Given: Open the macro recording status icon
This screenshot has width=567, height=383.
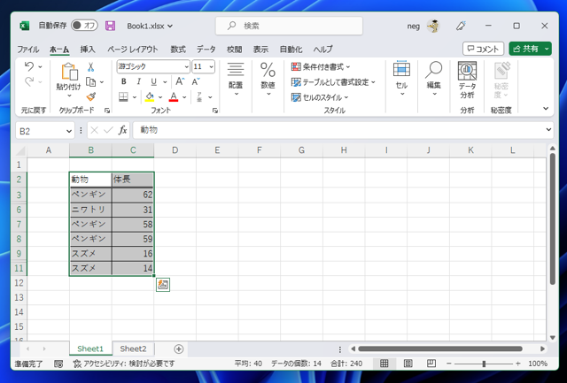Looking at the screenshot, I should click(x=58, y=364).
